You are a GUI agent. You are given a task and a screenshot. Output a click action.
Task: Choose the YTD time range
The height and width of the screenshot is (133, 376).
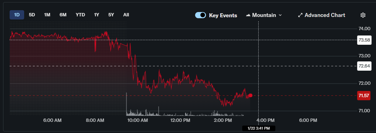click(80, 15)
